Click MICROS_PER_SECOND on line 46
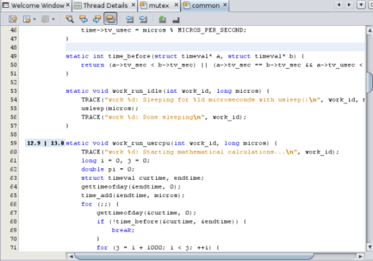373x261 pixels. [x=210, y=30]
